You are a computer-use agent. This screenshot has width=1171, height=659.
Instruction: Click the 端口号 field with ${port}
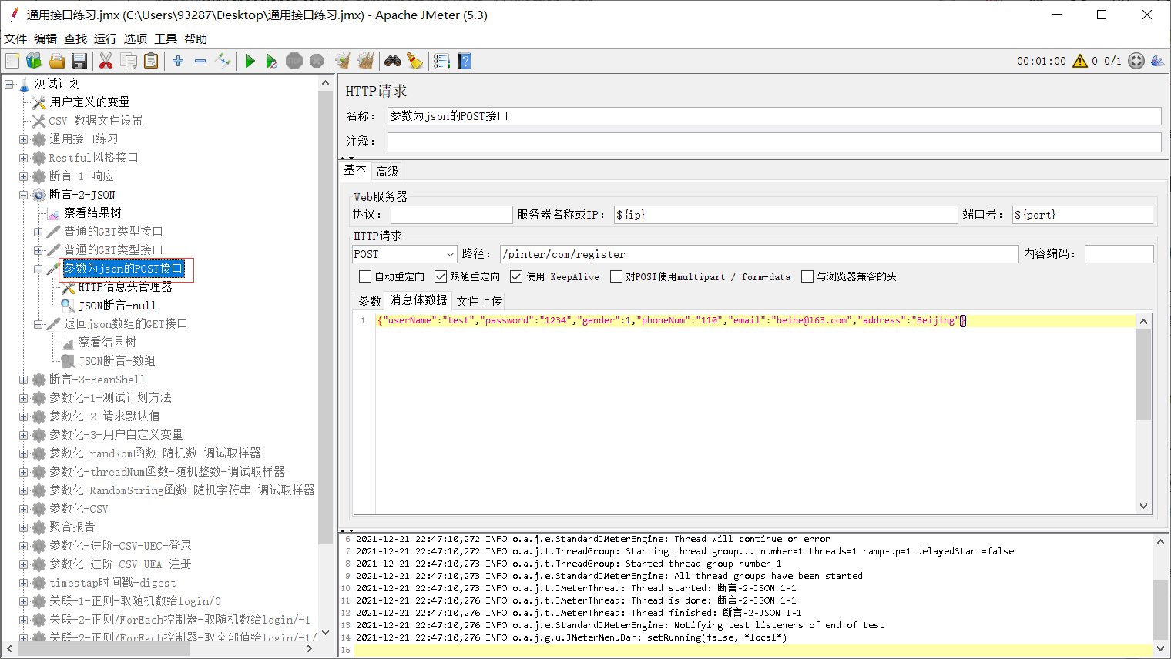tap(1082, 215)
